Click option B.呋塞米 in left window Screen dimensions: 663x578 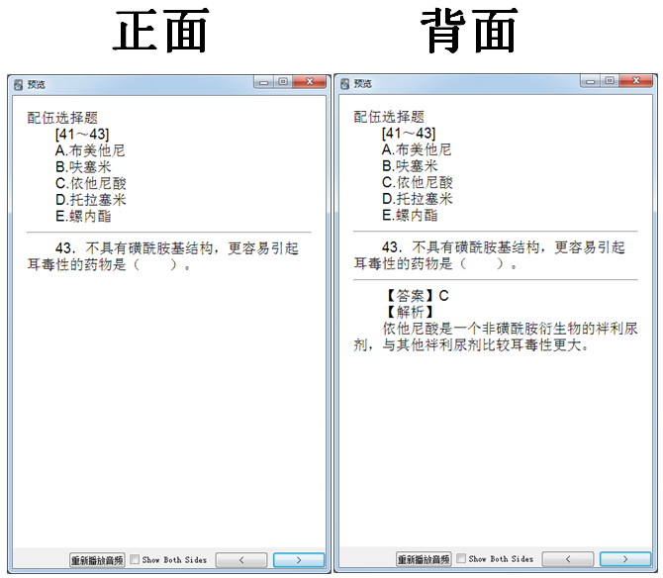tap(83, 167)
